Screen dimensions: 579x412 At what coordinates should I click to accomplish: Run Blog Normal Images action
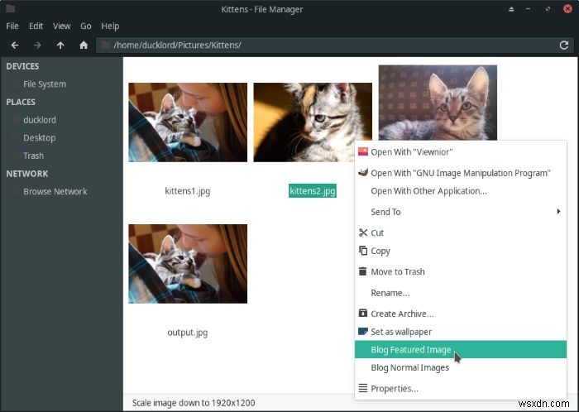(461, 367)
